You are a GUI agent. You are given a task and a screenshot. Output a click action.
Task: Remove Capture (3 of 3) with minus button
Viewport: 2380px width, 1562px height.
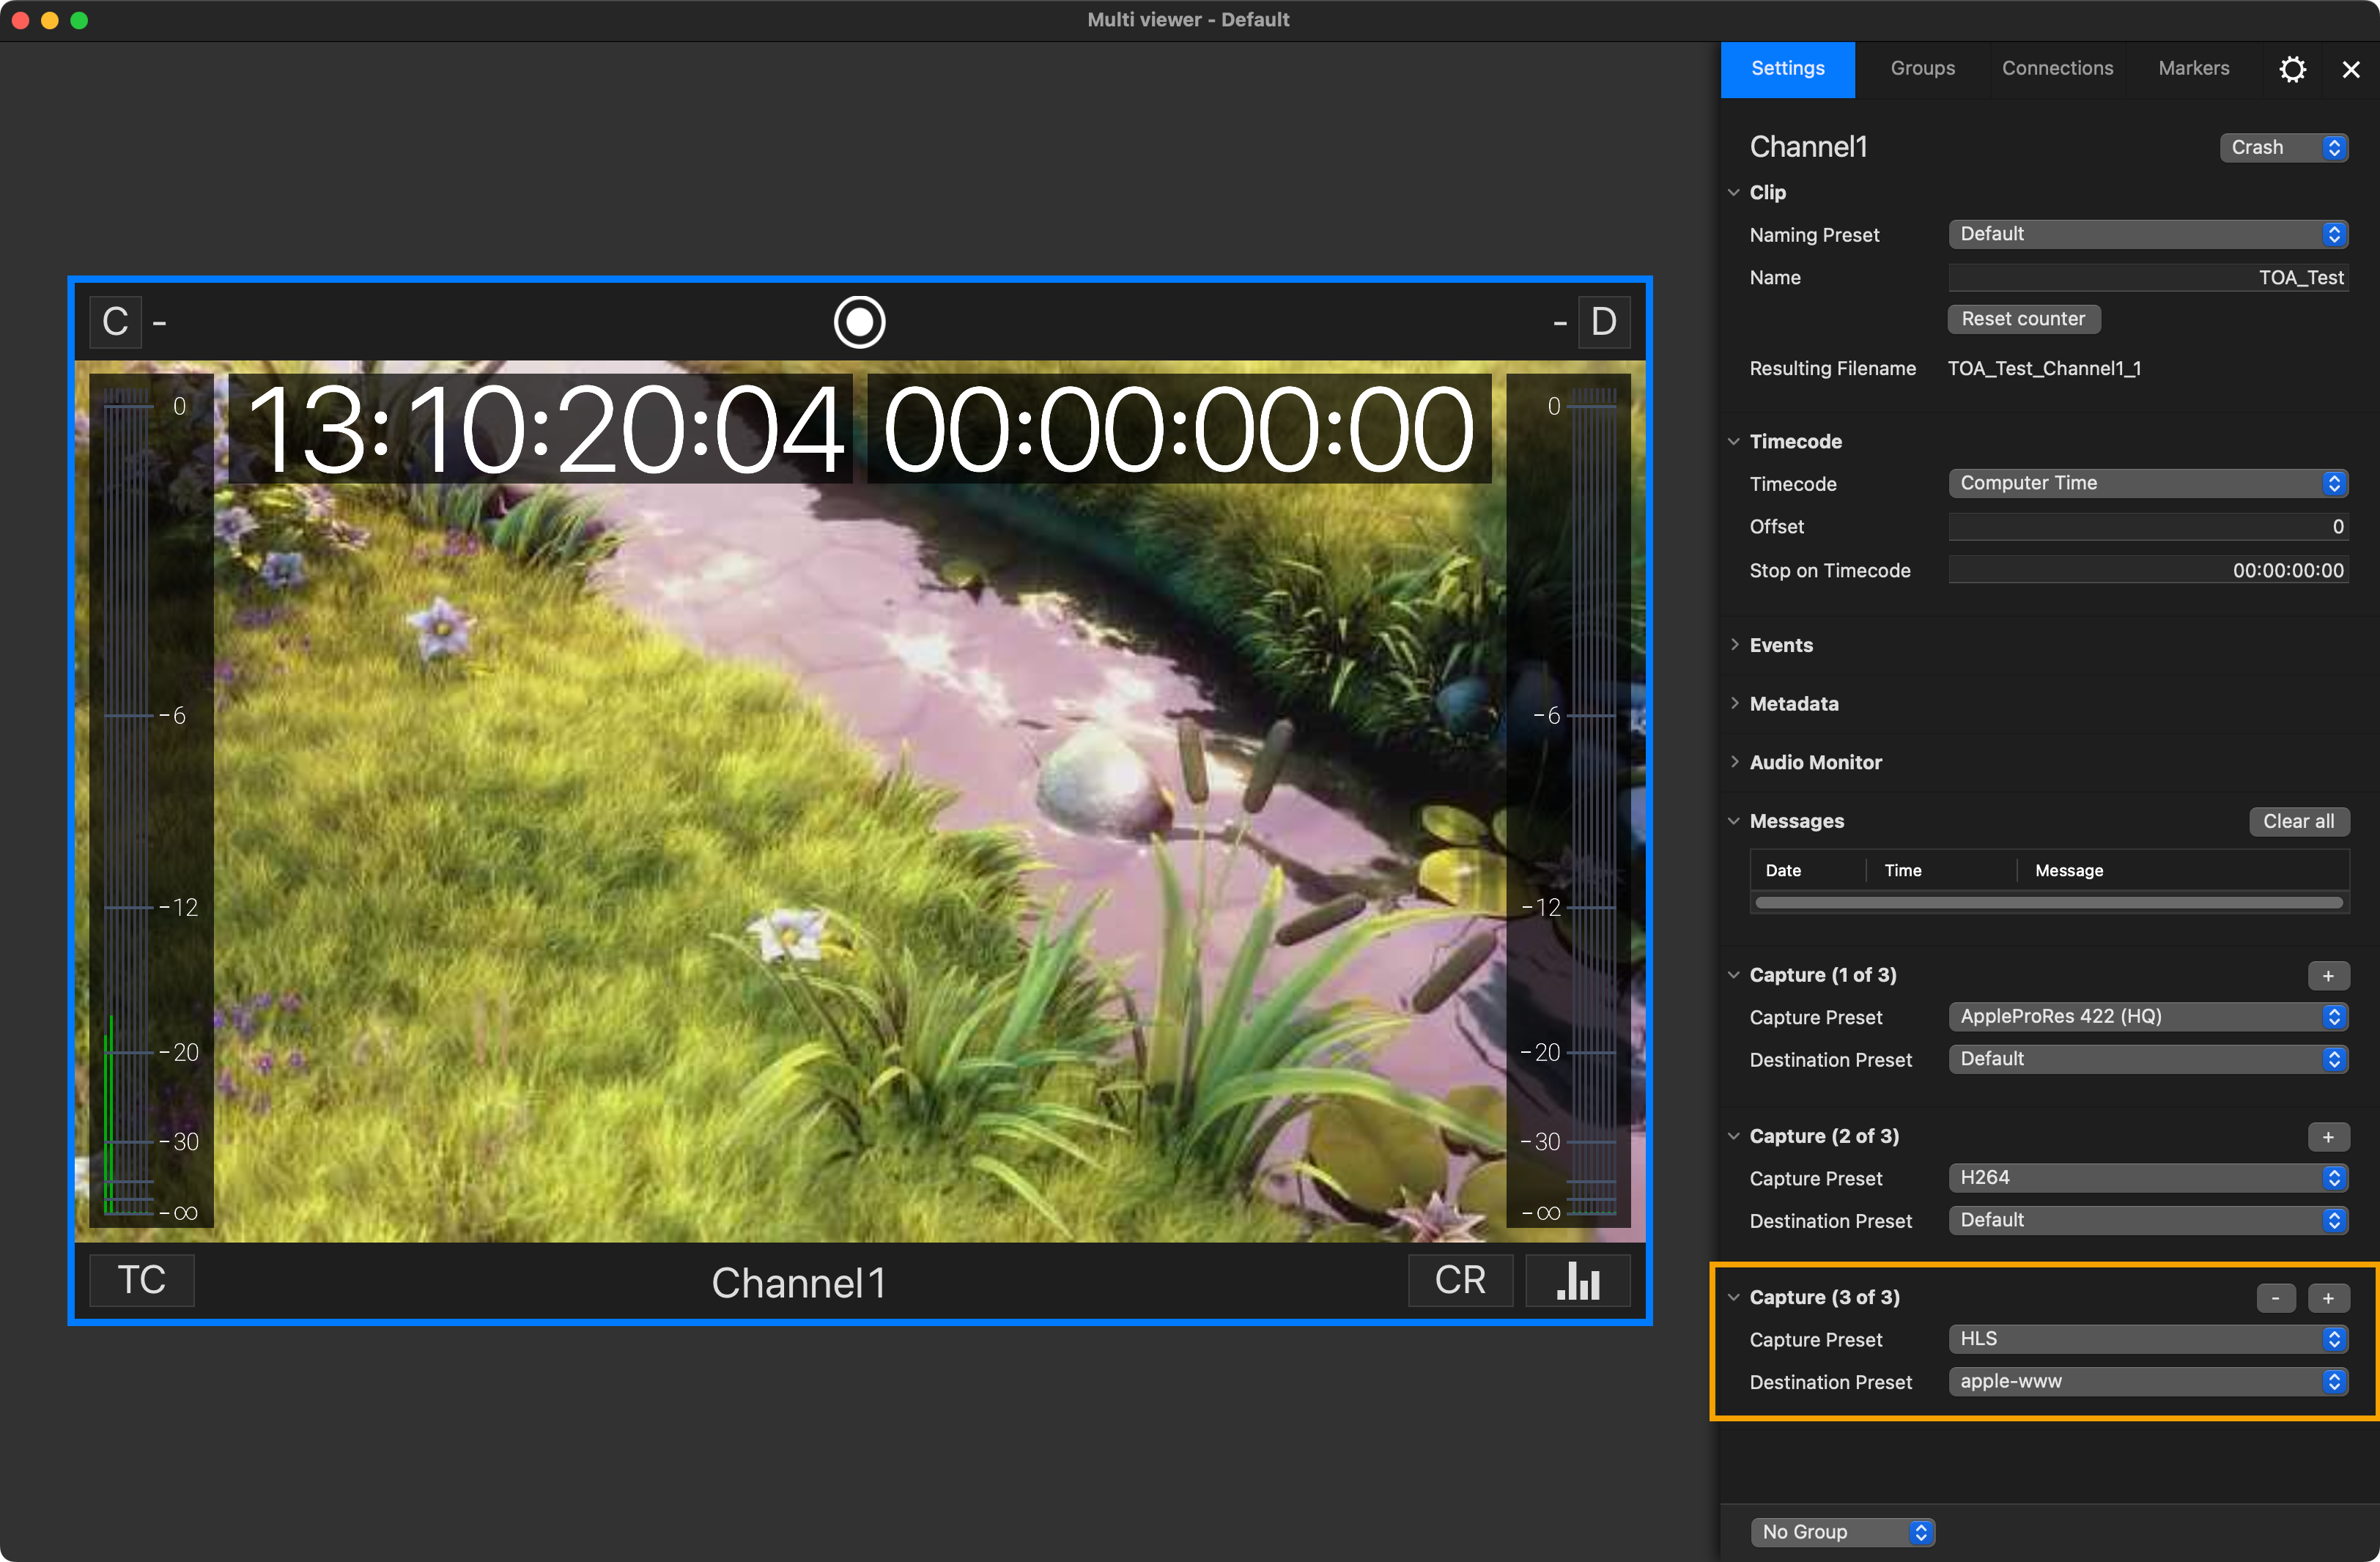[x=2276, y=1298]
